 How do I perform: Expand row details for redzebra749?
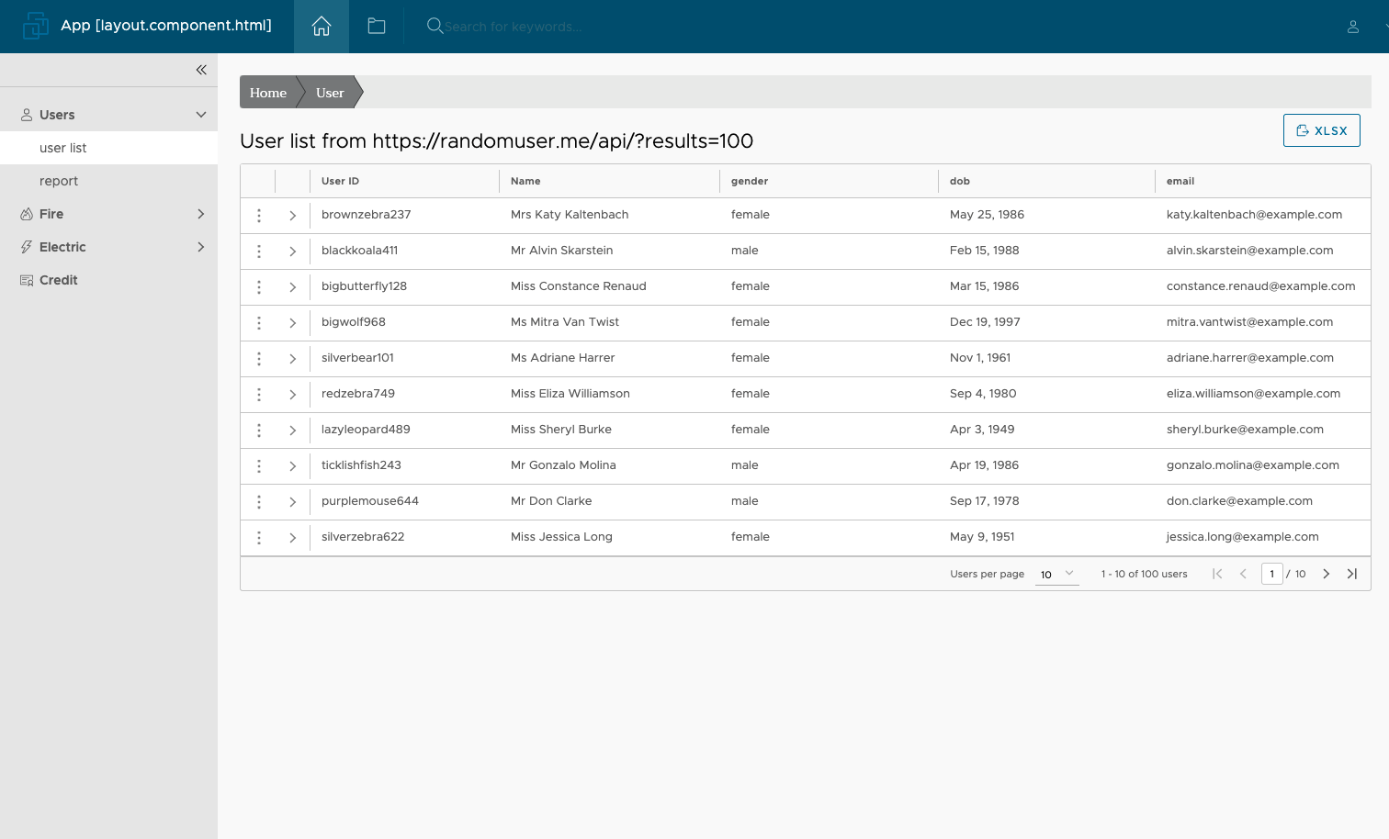(293, 395)
